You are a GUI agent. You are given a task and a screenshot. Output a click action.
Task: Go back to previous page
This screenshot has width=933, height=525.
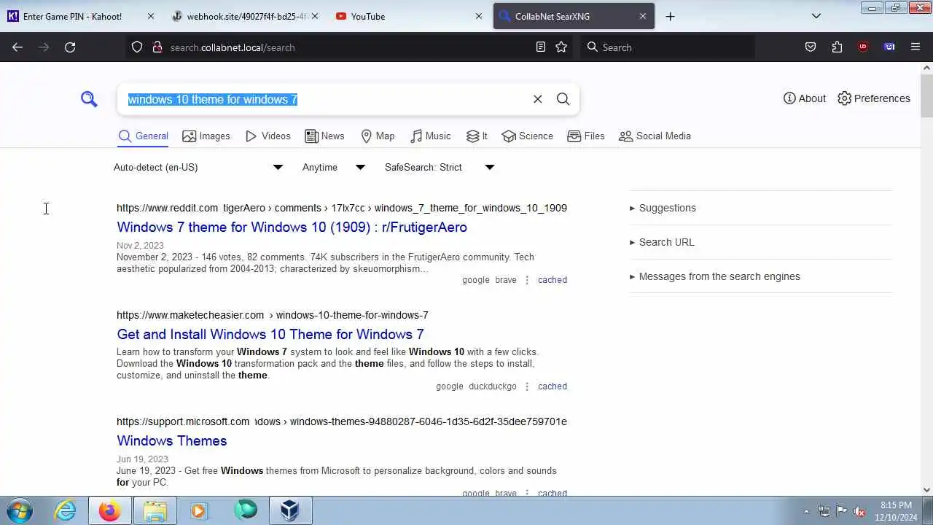pyautogui.click(x=17, y=47)
